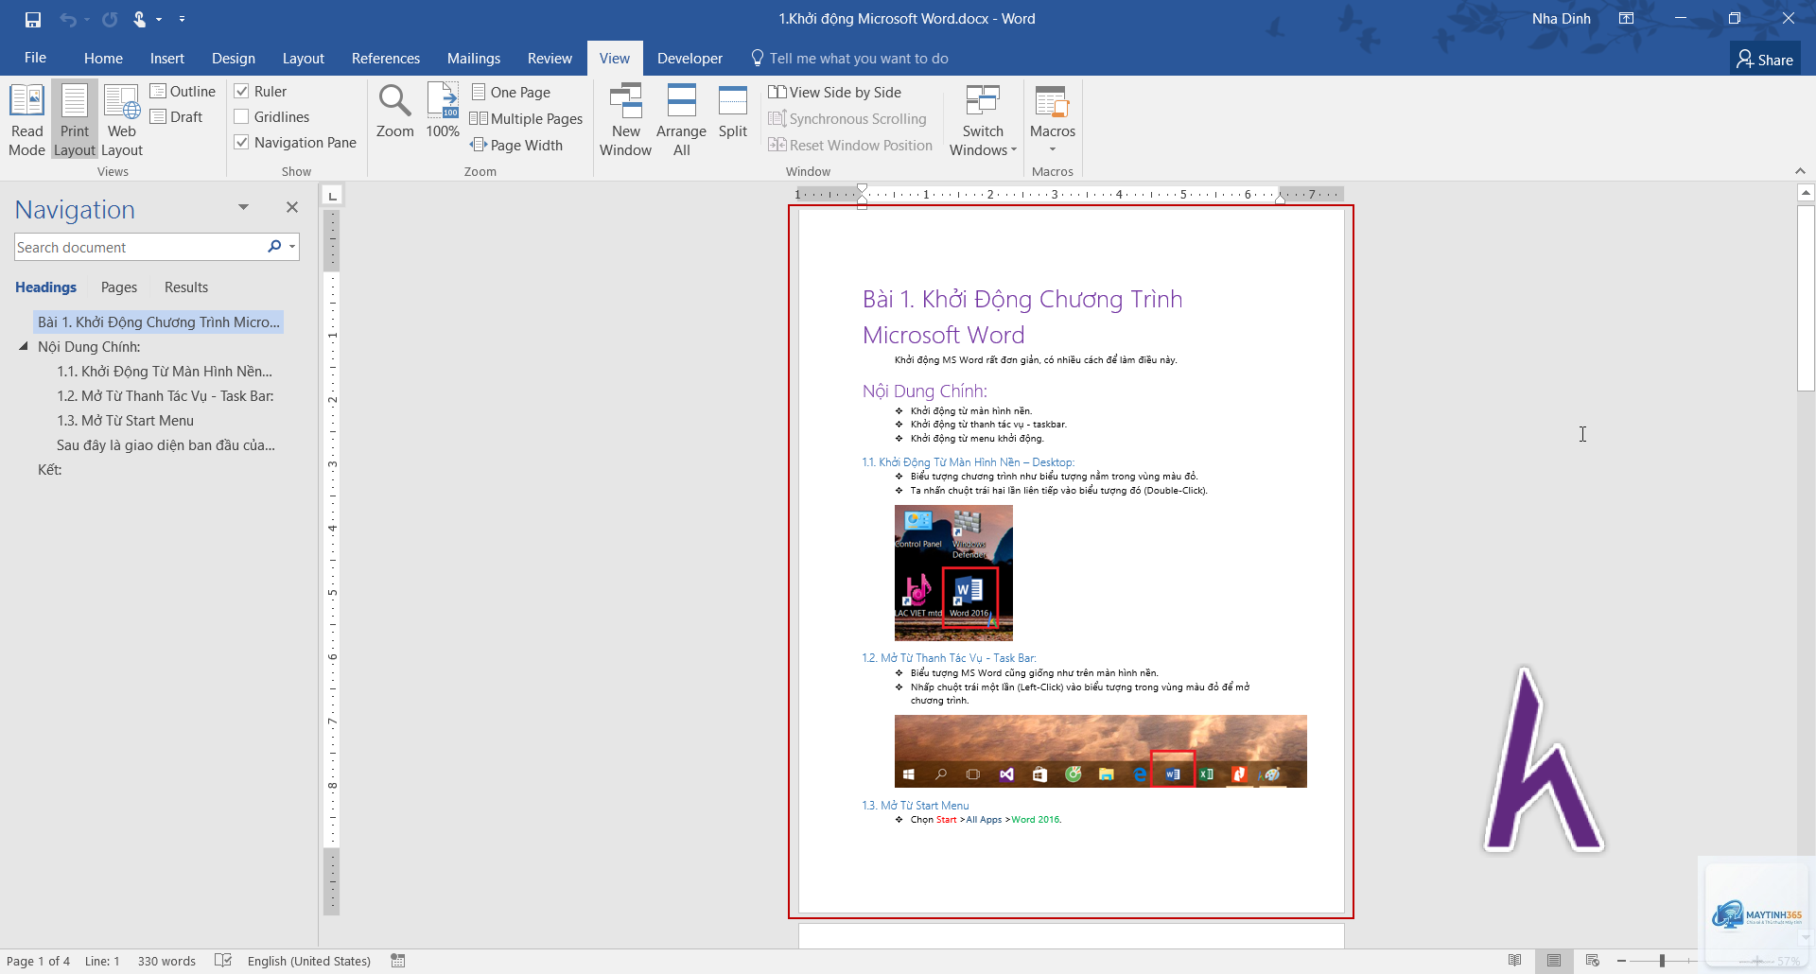Screen dimensions: 1816x974
Task: Open Outline view
Action: [183, 92]
